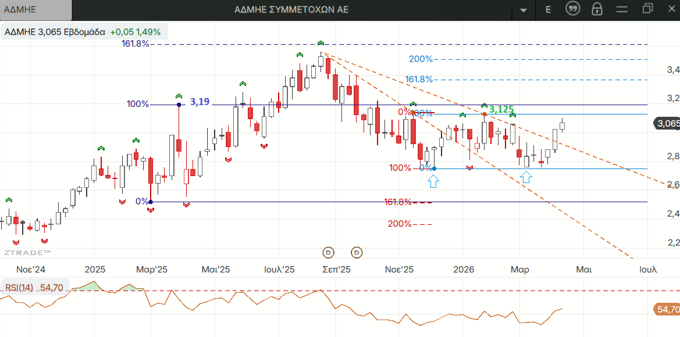Open the two-line hamburger menu
Screen dimensions: 680x337
pyautogui.click(x=622, y=9)
